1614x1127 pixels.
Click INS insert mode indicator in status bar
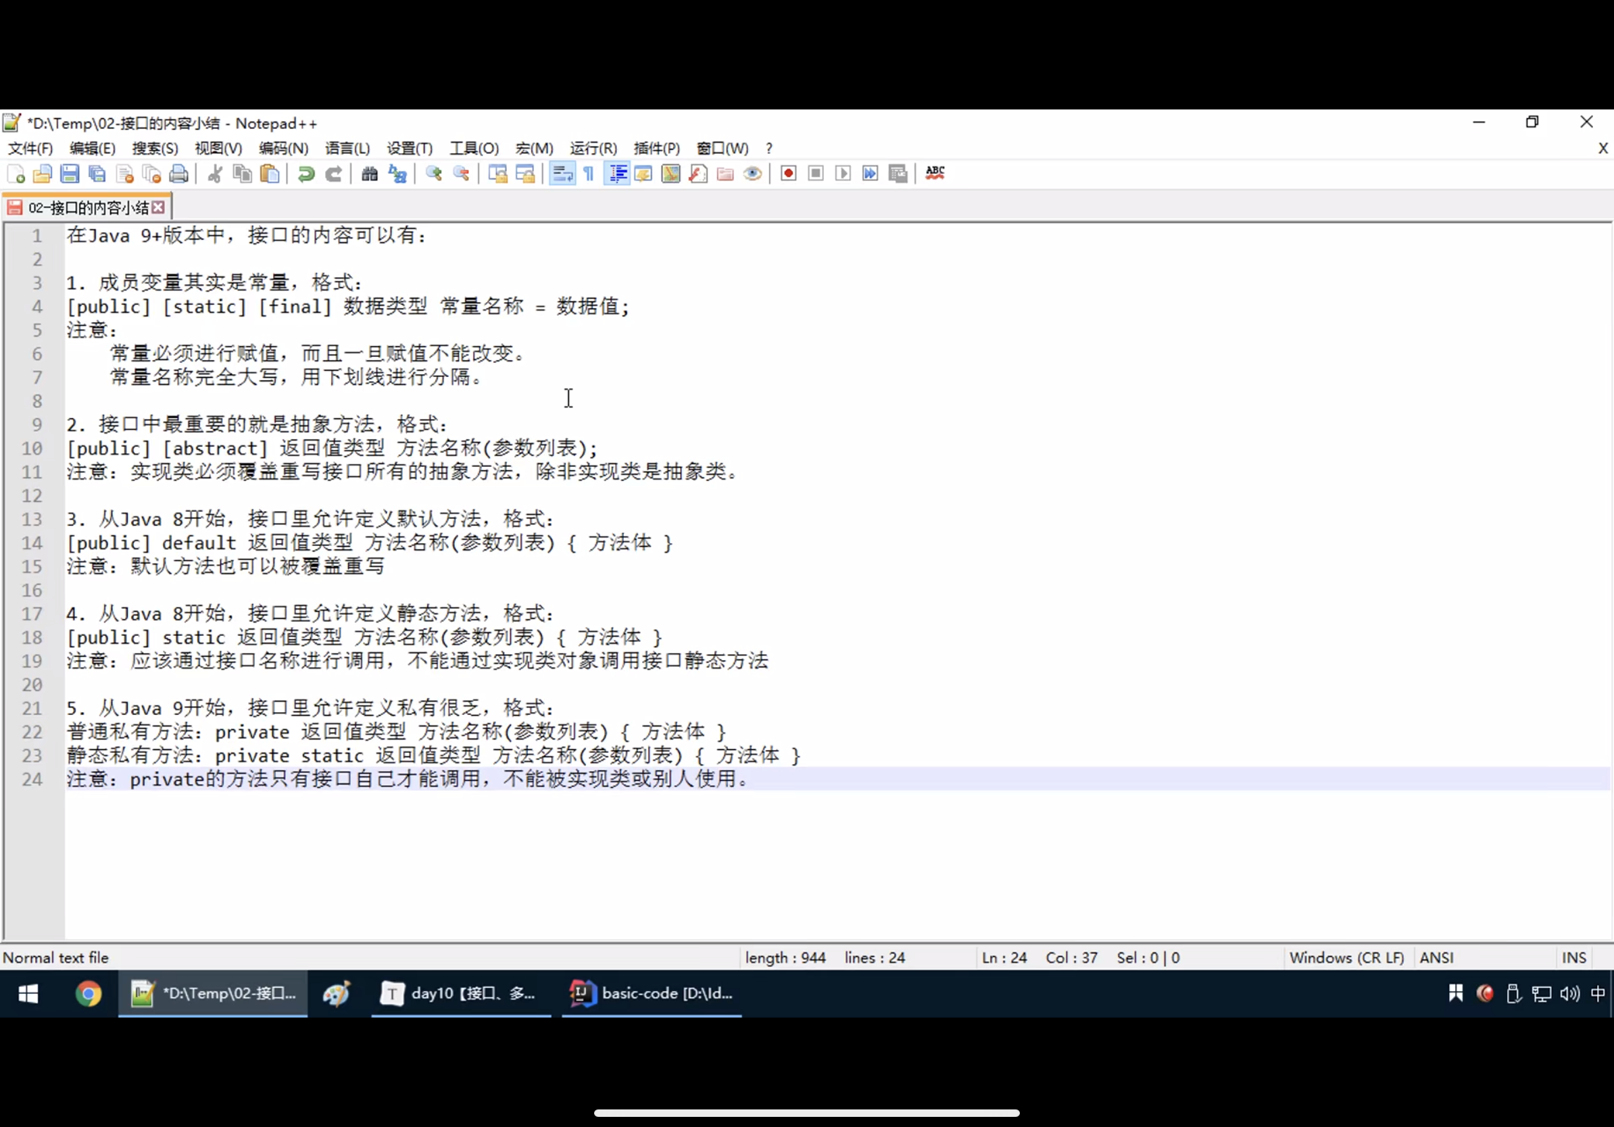pos(1573,957)
